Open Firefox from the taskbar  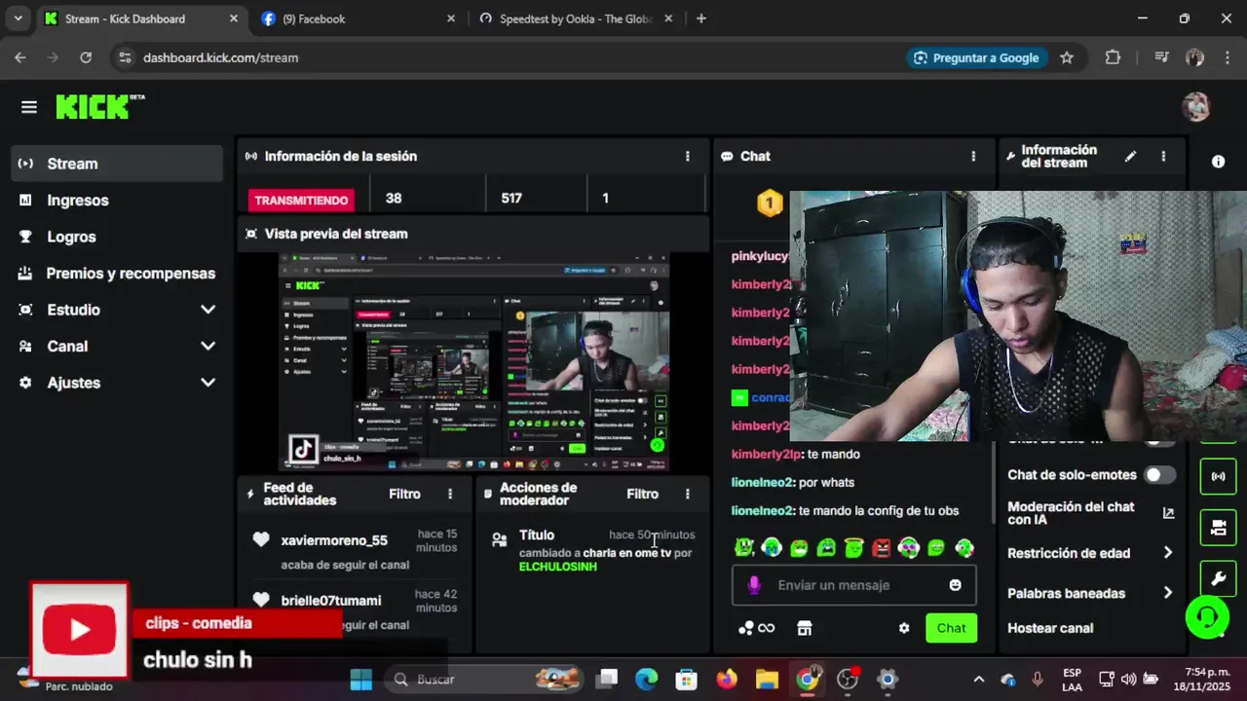(727, 679)
